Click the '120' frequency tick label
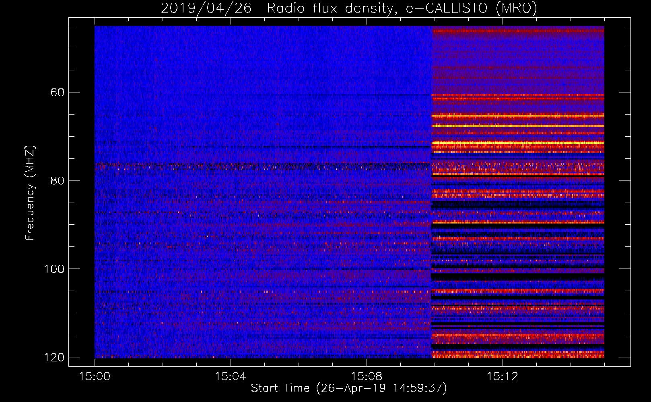 tap(54, 357)
